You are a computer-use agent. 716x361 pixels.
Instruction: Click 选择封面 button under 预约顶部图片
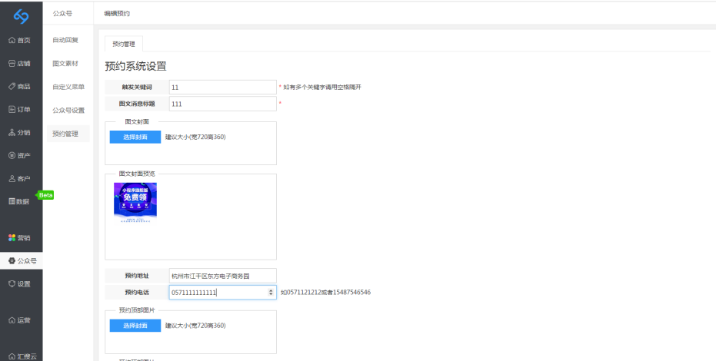point(135,326)
